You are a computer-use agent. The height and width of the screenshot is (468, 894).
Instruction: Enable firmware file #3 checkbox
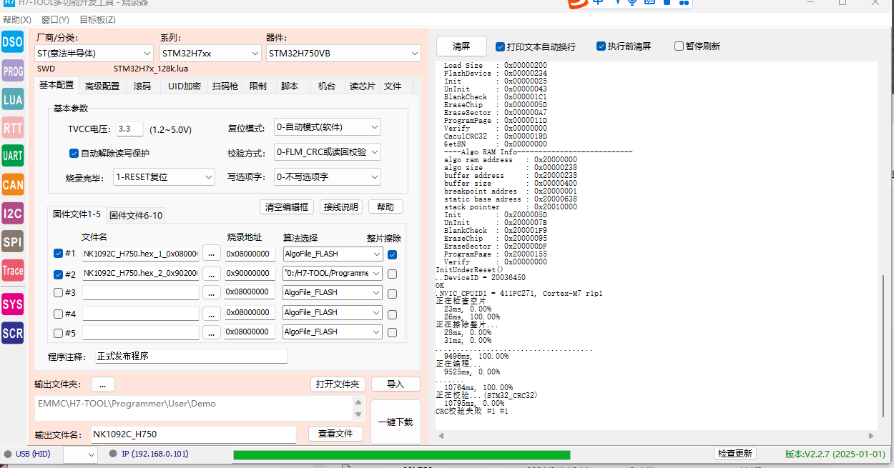tap(58, 292)
